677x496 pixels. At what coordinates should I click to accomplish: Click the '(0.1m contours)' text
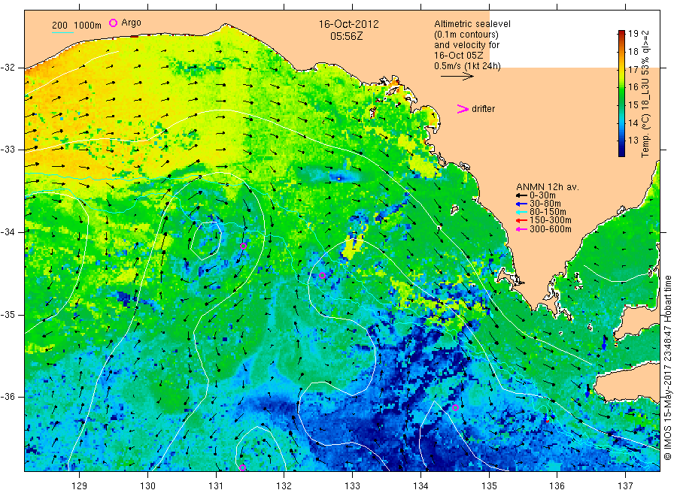coord(466,35)
